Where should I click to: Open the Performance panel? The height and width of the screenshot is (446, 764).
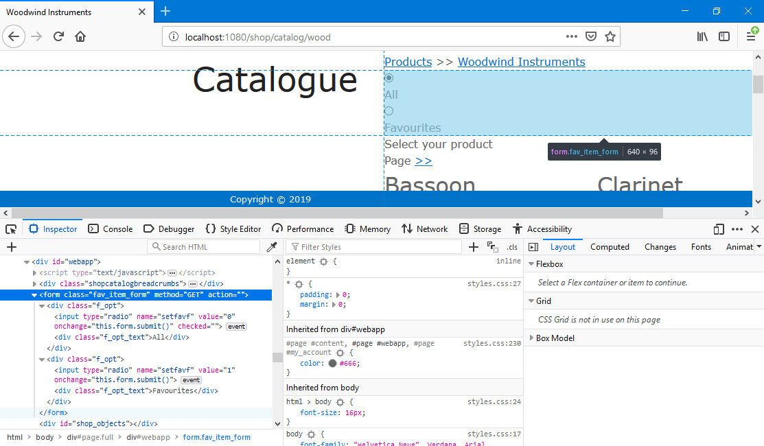click(303, 229)
